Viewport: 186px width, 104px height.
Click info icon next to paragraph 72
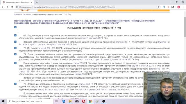[15, 84]
